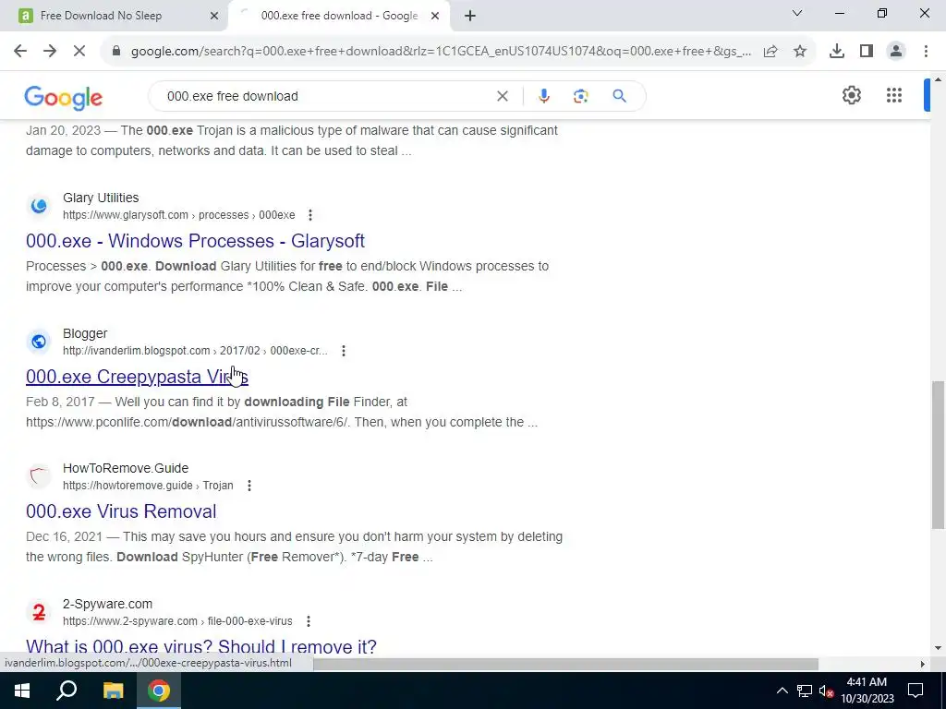Image resolution: width=946 pixels, height=709 pixels.
Task: Click the vertical page scrollbar thumb
Action: coord(938,455)
